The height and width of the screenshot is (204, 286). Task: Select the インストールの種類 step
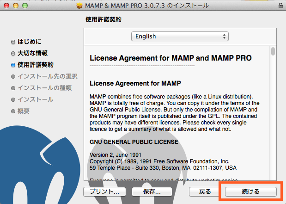click(x=44, y=88)
